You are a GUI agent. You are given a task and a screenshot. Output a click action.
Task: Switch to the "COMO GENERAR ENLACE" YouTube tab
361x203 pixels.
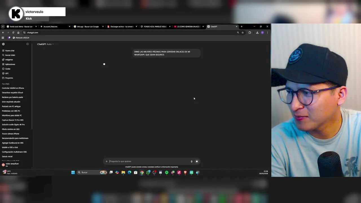(x=189, y=27)
